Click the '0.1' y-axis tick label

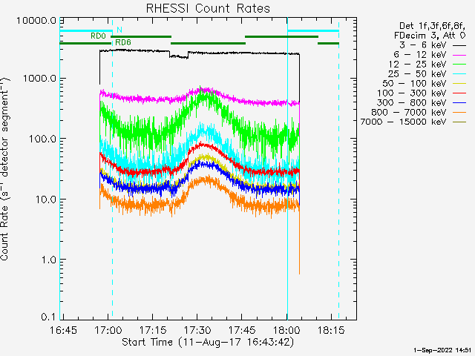tap(48, 317)
